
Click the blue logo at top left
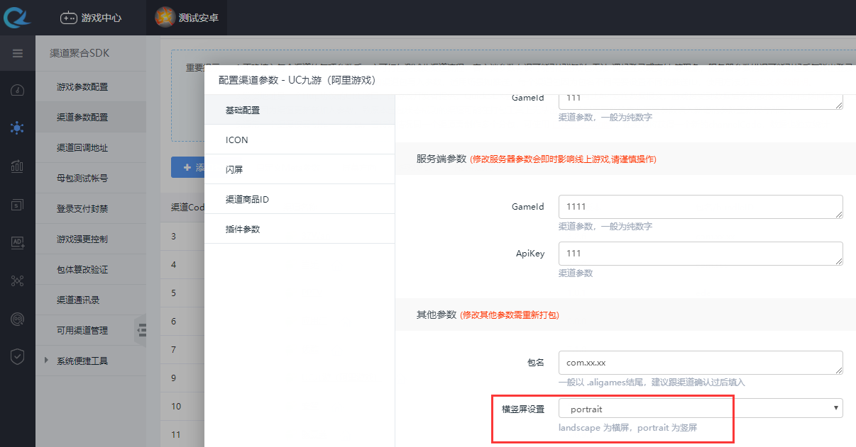18,18
